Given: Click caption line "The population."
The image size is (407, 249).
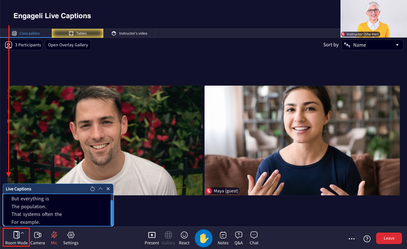Looking at the screenshot, I should tap(29, 206).
